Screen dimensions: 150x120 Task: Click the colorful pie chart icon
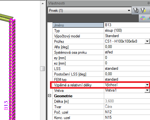point(143,18)
